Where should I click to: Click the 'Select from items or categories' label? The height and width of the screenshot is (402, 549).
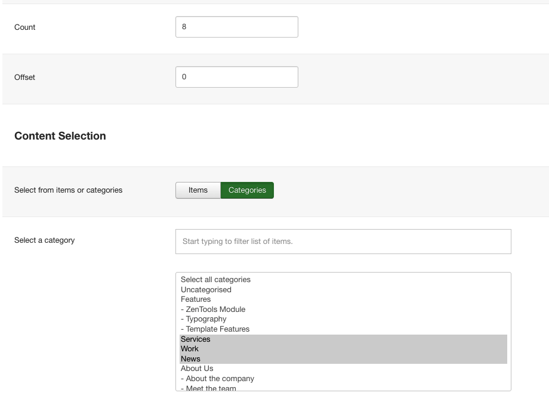(68, 190)
